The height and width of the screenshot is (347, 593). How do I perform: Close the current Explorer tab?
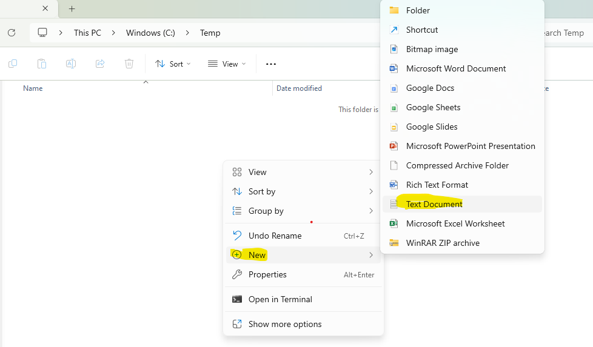45,8
